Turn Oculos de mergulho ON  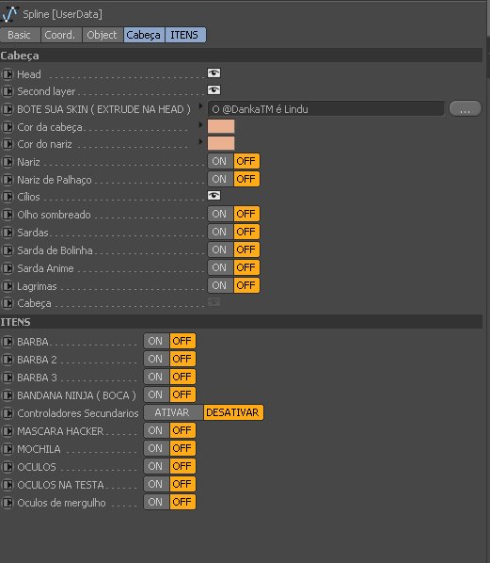coord(156,503)
